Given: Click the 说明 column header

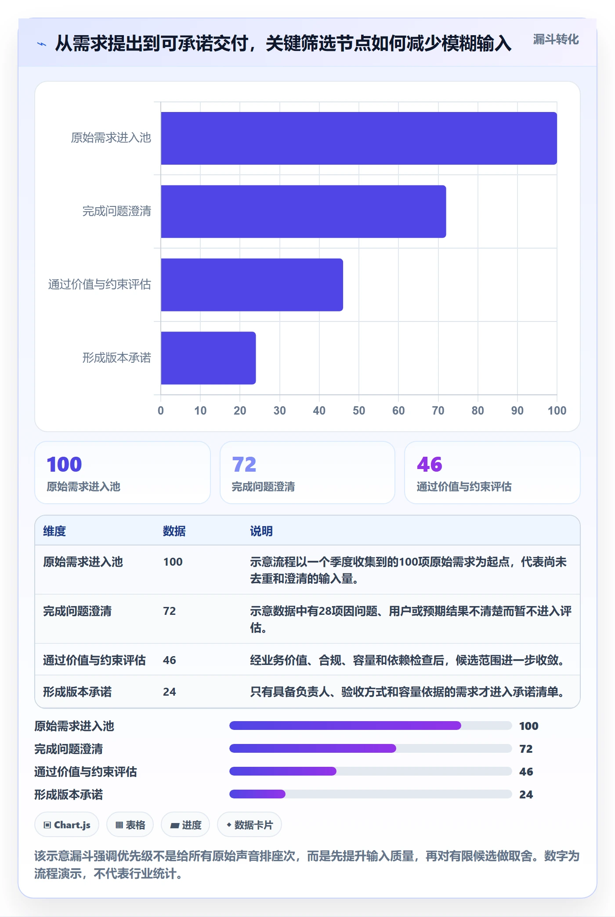Looking at the screenshot, I should [261, 531].
